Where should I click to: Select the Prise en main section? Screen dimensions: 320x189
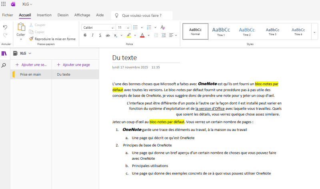[31, 74]
